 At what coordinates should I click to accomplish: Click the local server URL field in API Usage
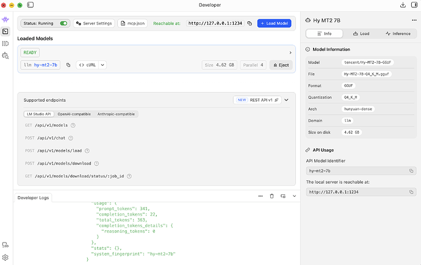point(361,192)
